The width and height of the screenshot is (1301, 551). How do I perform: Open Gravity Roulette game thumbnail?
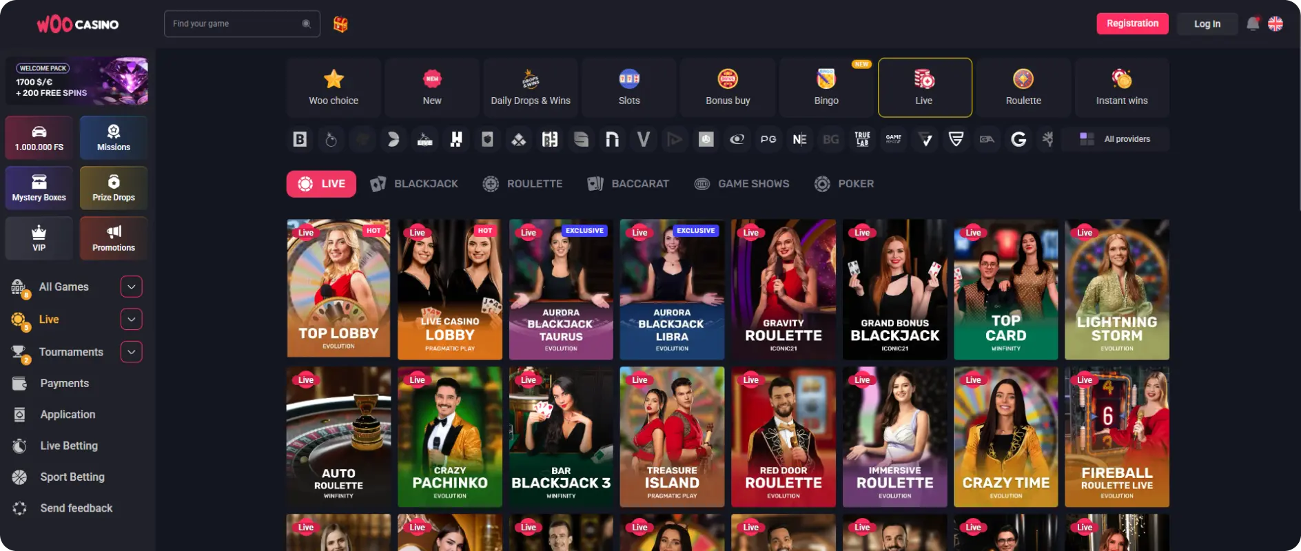[x=783, y=289]
